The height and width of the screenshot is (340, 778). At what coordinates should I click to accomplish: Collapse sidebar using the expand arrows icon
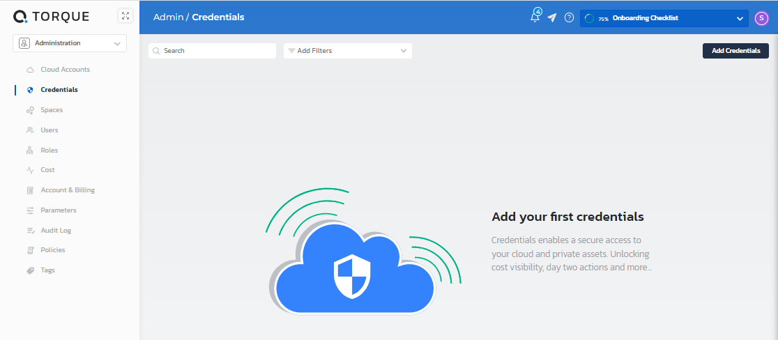click(x=125, y=16)
